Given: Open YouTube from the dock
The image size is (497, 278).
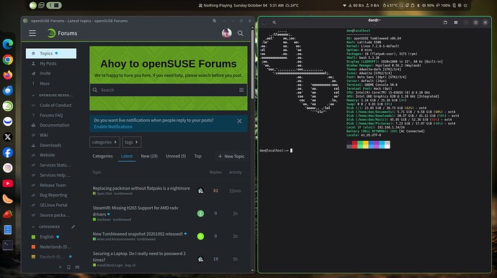Looking at the screenshot, I should click(x=8, y=183).
